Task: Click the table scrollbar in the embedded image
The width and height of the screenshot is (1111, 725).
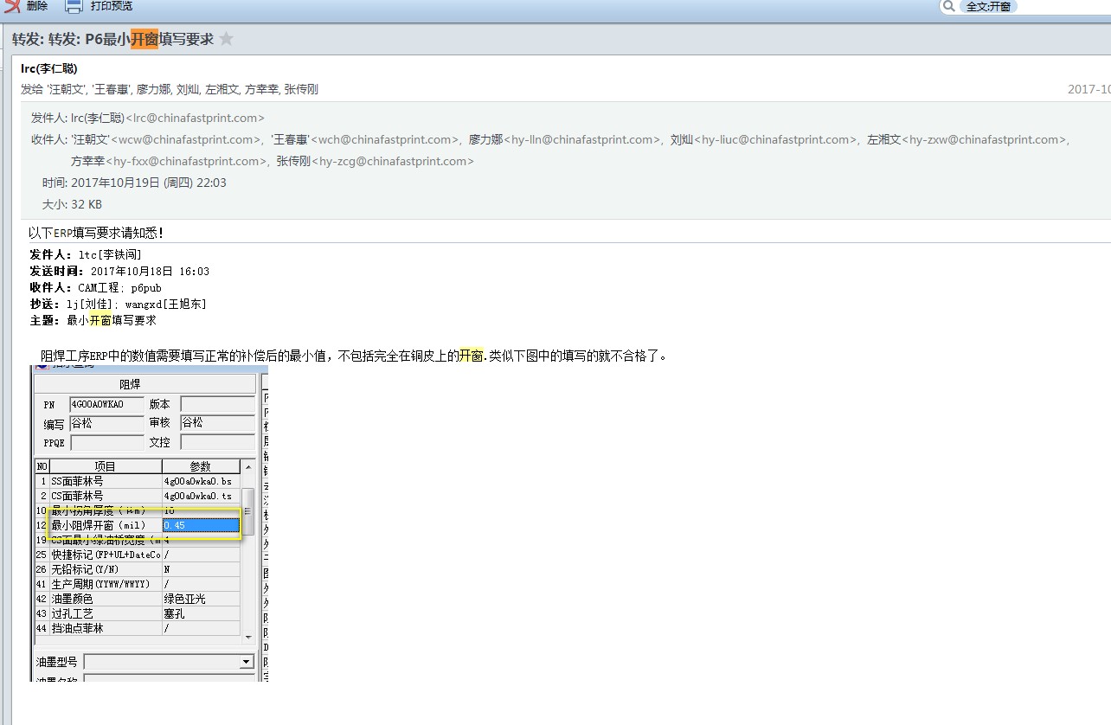Action: coord(247,554)
